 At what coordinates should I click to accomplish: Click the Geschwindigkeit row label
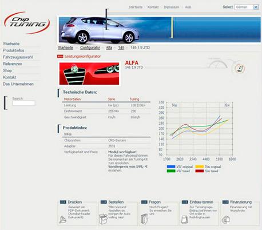(75, 117)
